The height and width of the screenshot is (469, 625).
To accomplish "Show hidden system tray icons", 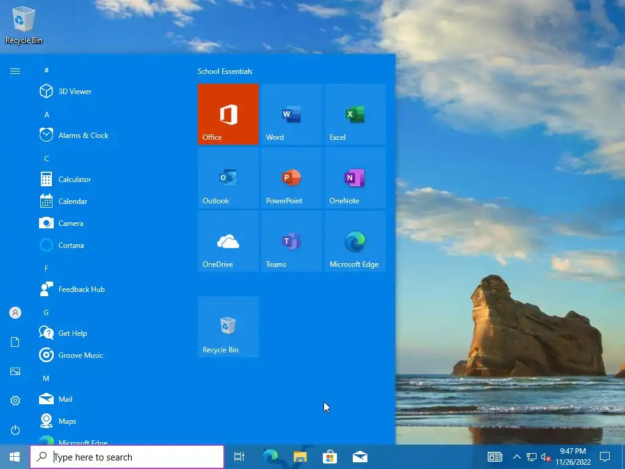I will pos(516,457).
